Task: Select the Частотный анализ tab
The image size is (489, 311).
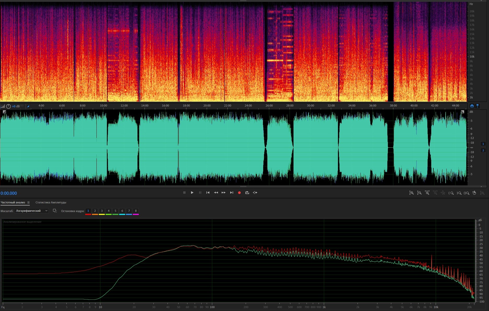Action: point(13,202)
